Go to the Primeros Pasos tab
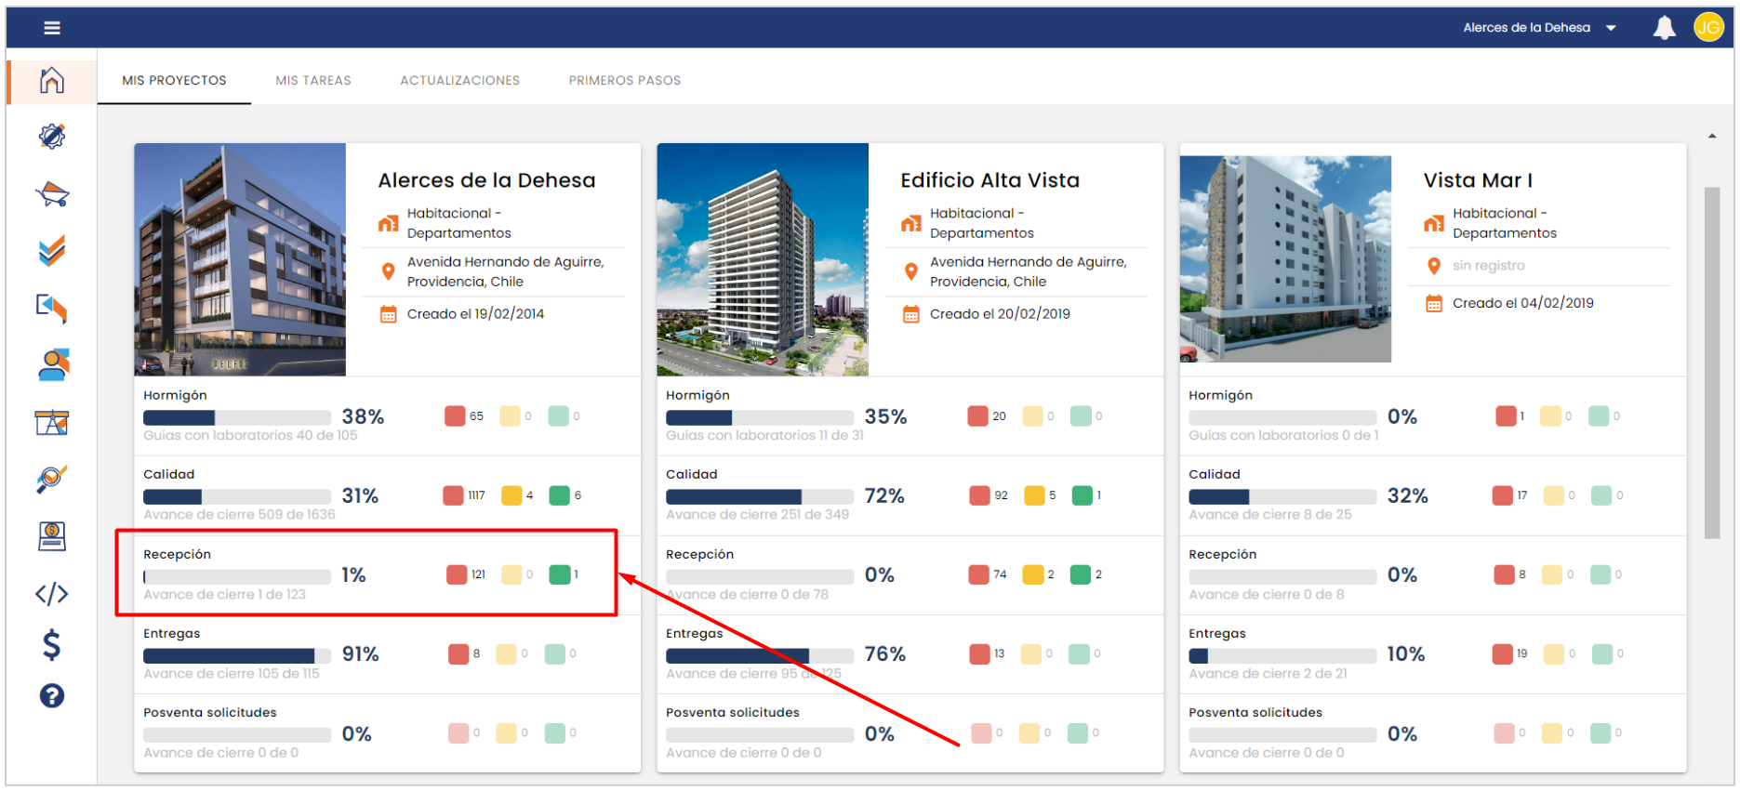Screen dimensions: 1740x791 (624, 81)
